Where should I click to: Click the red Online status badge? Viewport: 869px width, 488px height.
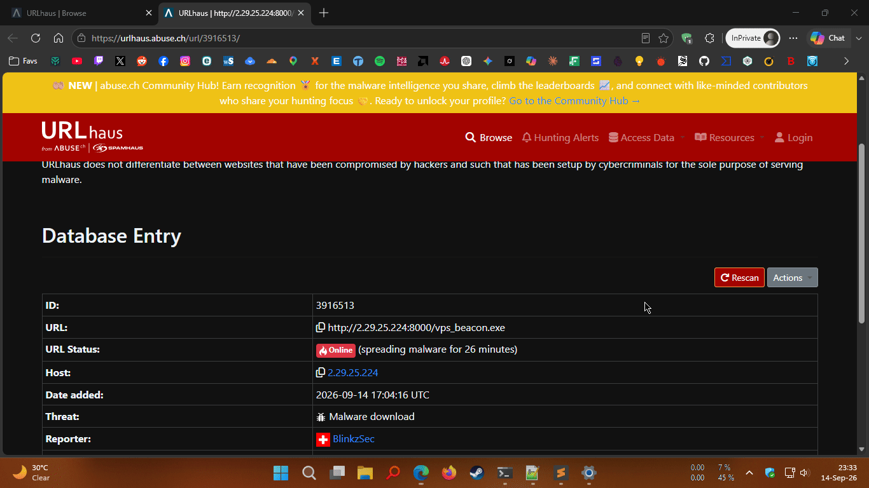click(336, 350)
